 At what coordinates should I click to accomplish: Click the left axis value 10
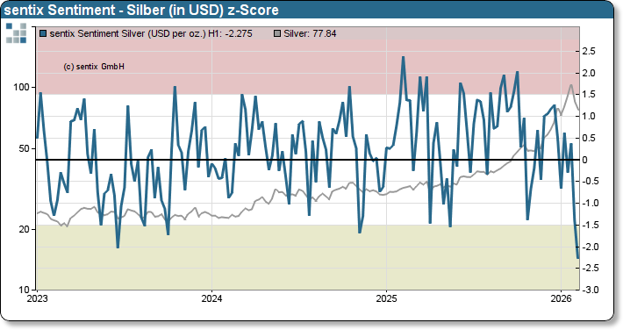(x=25, y=290)
